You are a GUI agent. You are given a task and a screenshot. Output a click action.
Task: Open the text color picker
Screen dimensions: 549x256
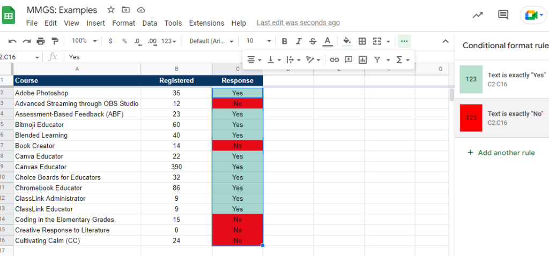click(x=327, y=41)
